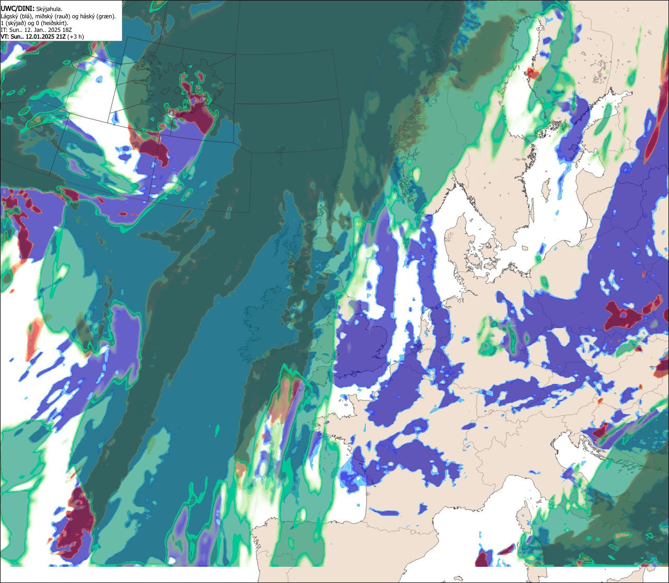Click the 'UWC/DINI: Skýjahula.' title text
The width and height of the screenshot is (669, 583).
tap(31, 8)
